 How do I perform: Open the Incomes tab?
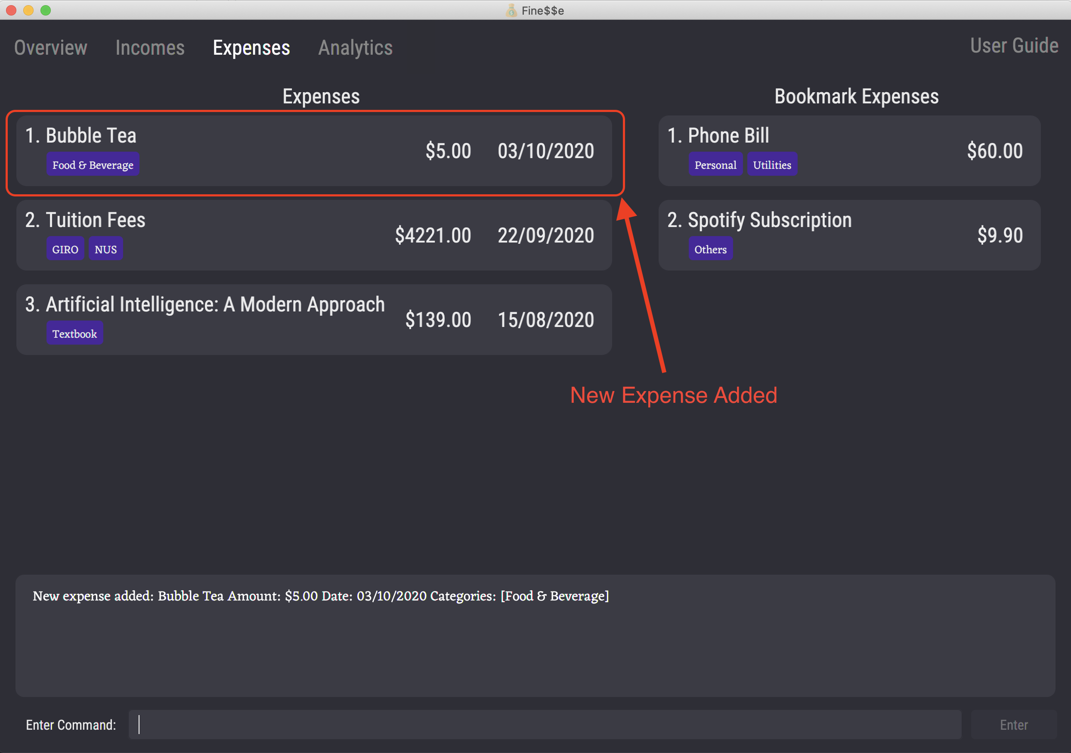[x=150, y=48]
